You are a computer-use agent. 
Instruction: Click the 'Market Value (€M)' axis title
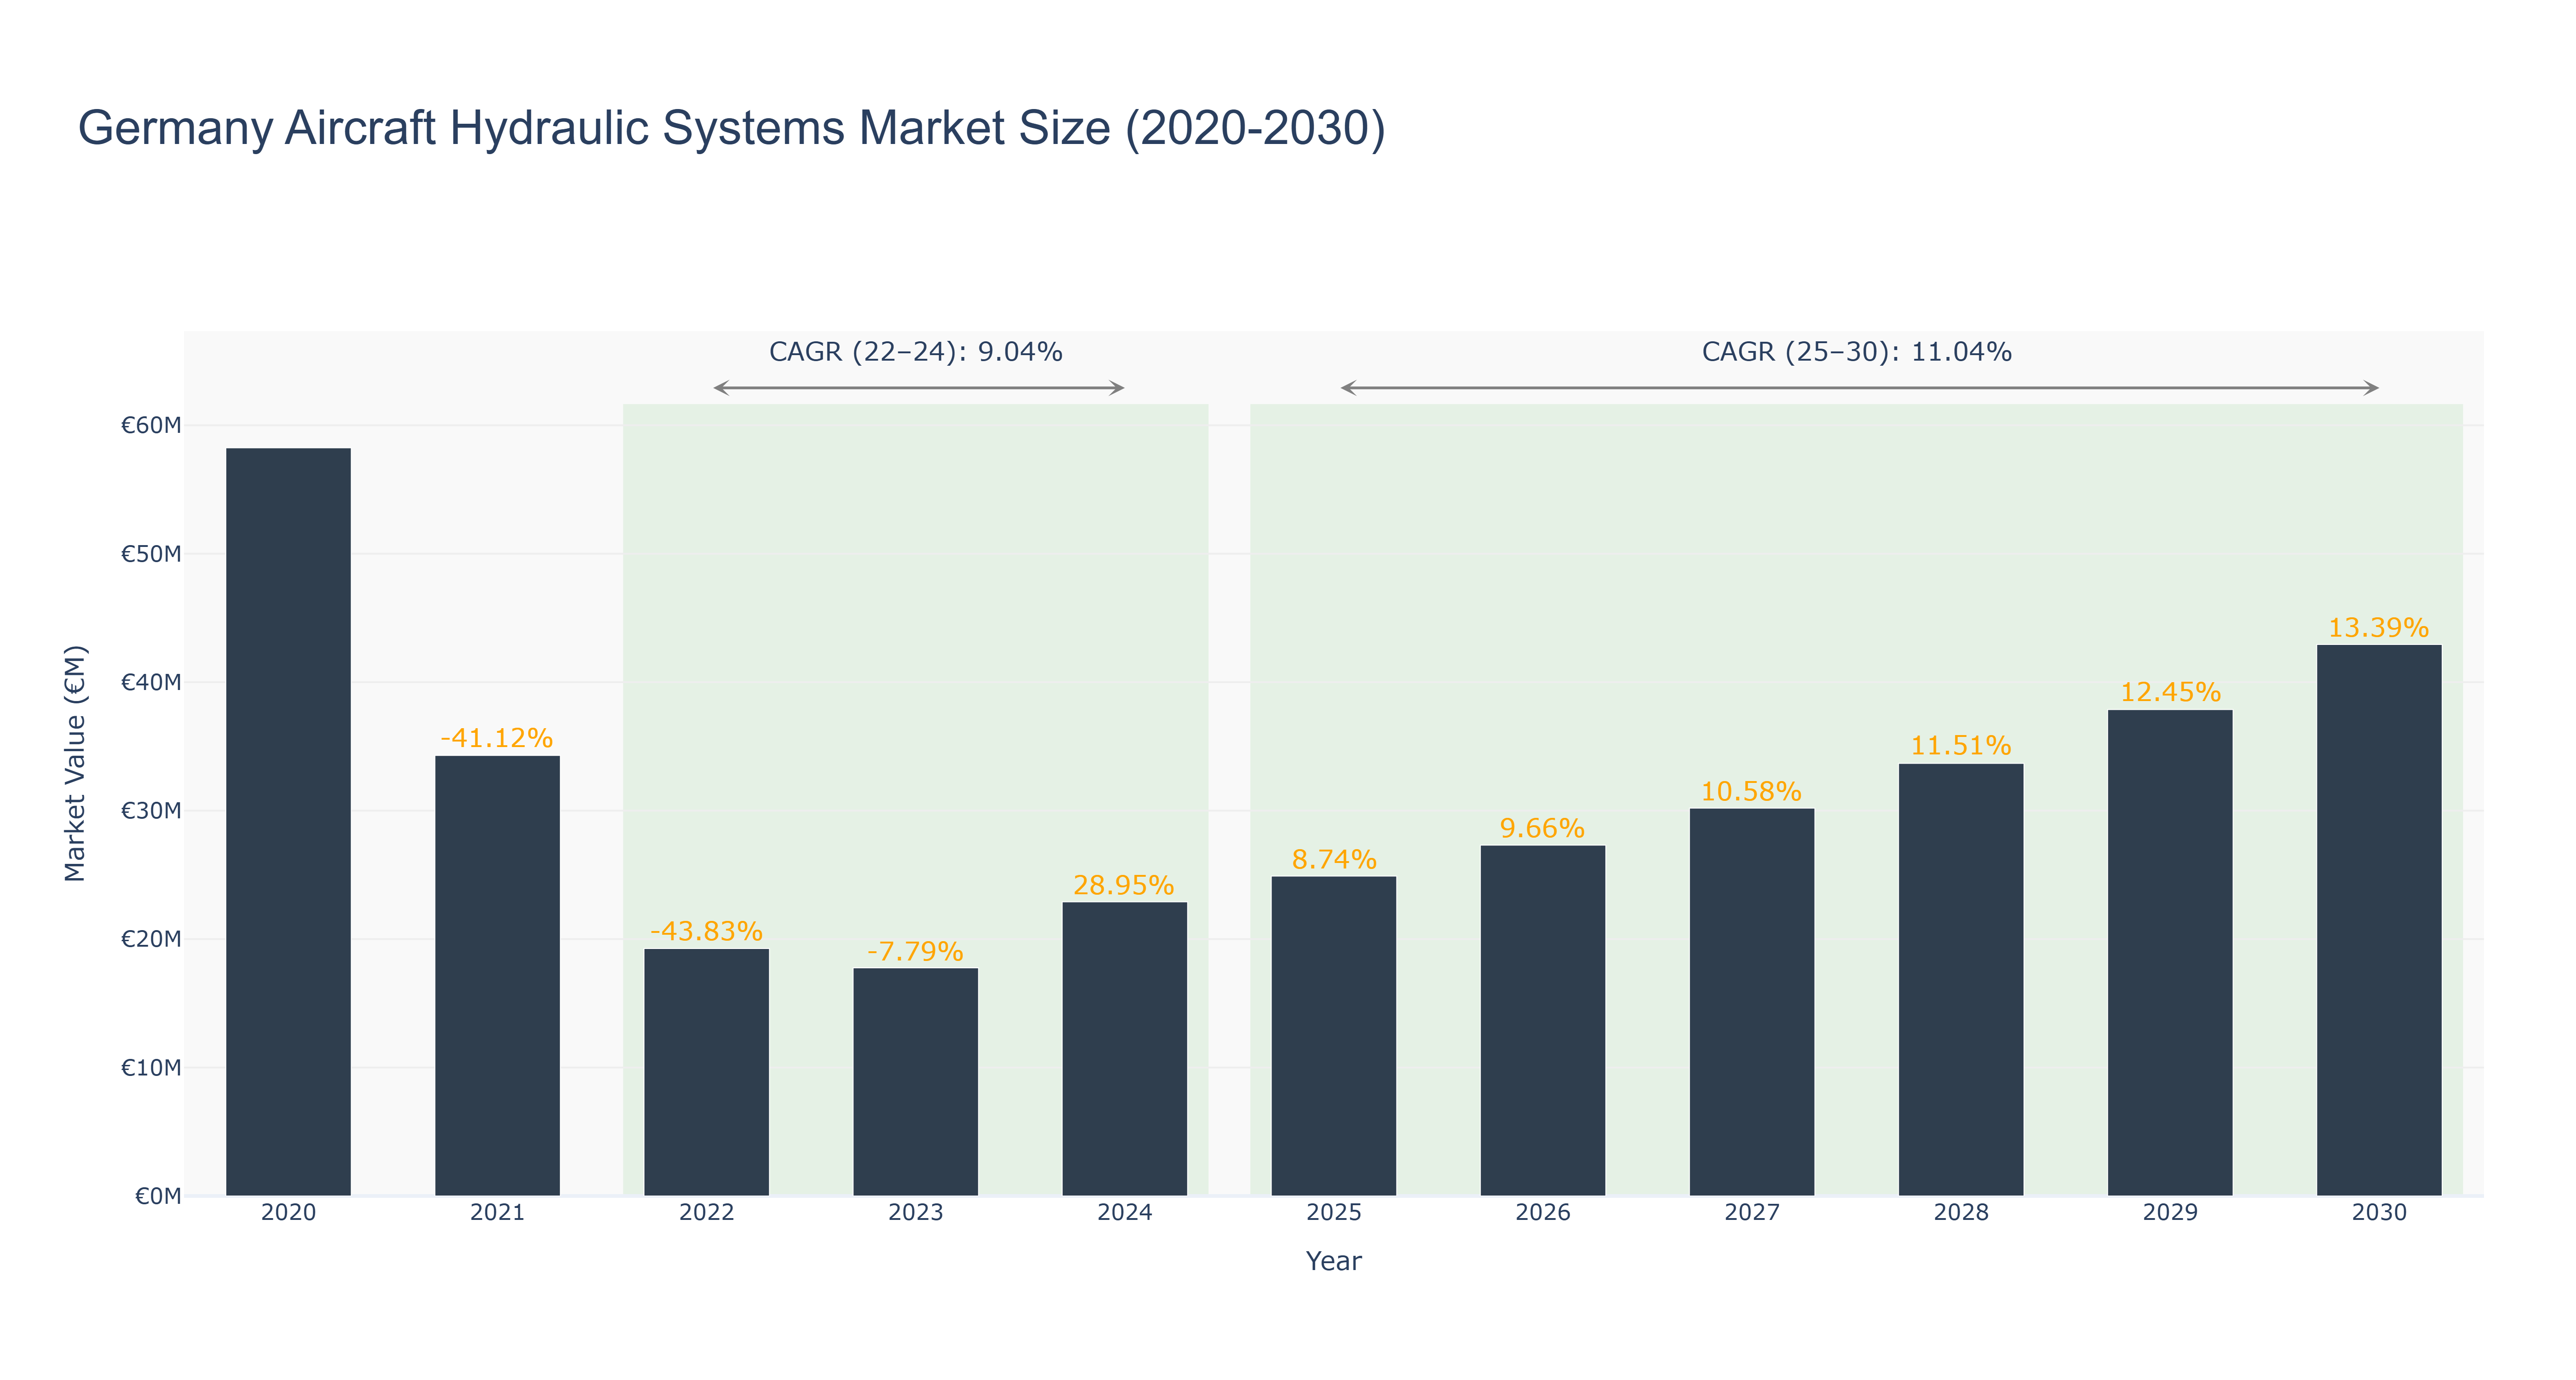[x=75, y=764]
